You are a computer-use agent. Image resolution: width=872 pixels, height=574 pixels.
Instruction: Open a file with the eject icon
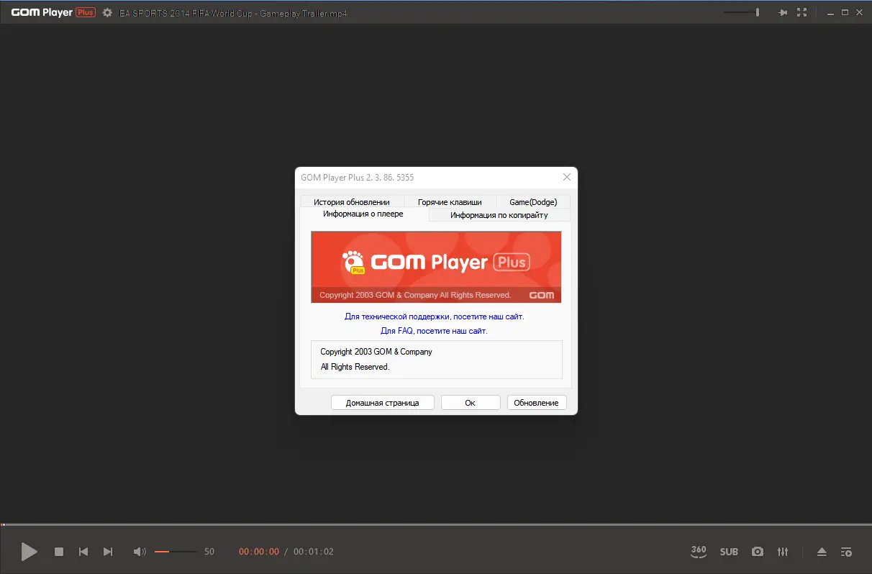(822, 552)
